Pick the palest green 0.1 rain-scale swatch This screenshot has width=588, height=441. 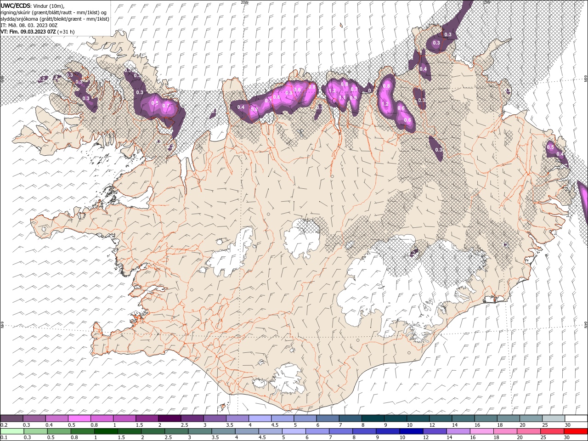(x=11, y=431)
